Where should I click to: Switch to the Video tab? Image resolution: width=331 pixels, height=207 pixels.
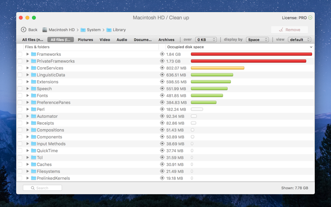[105, 40]
